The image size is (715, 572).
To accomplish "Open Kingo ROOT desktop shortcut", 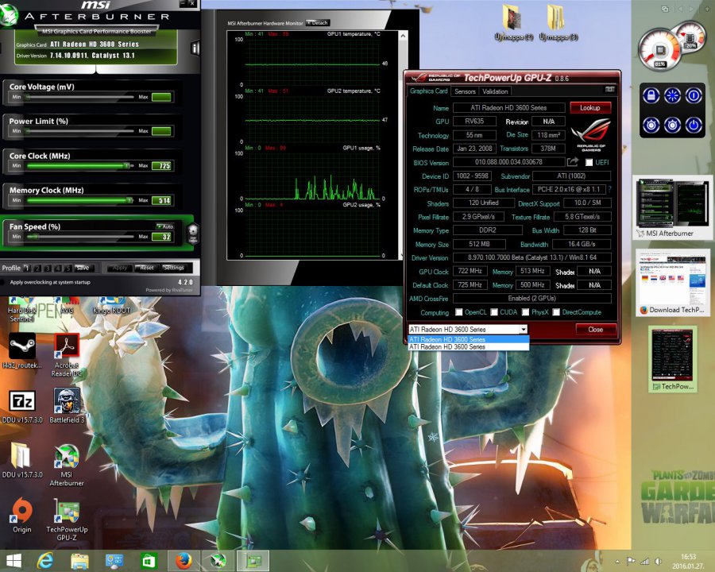I will 111,305.
